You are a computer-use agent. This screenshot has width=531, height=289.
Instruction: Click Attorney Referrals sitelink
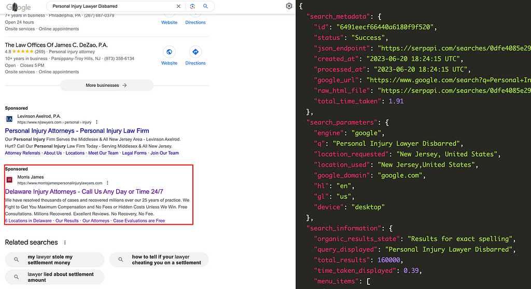click(22, 153)
